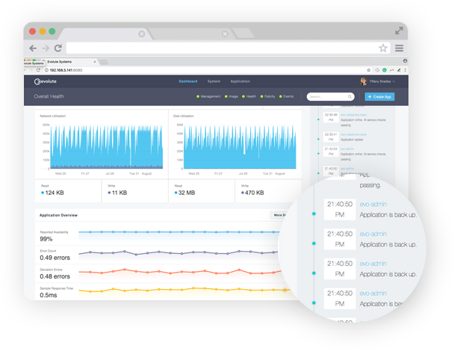Close the first outer browser tab
The image size is (454, 351).
pos(142,34)
